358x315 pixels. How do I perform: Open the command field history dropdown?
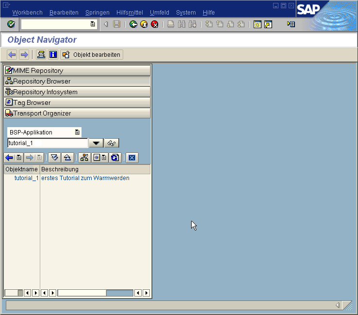click(x=93, y=24)
